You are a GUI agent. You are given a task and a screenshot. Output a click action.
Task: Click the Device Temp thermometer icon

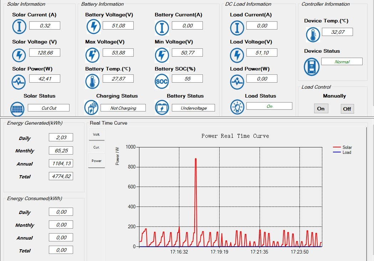click(313, 35)
